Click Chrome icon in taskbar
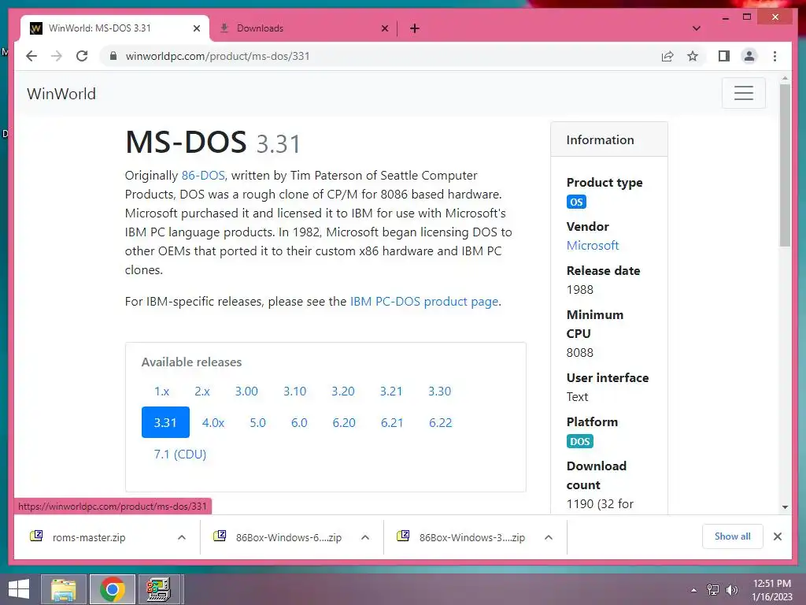 pos(112,589)
